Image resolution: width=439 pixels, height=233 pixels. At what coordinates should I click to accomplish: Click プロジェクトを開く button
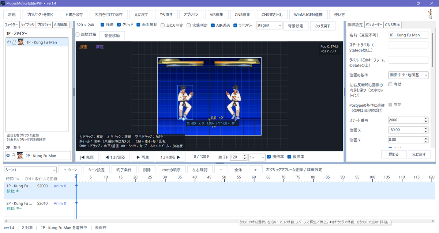point(40,15)
